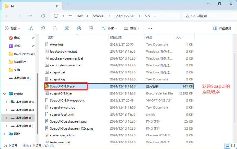The image size is (237, 149).
Task: Refresh the bin folder view
Action: click(43, 16)
